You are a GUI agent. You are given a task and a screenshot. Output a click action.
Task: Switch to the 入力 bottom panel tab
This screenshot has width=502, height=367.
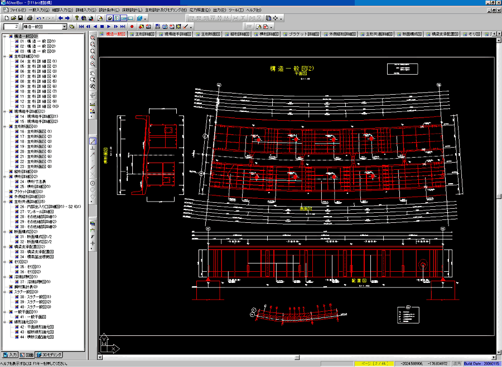[x=10, y=355]
